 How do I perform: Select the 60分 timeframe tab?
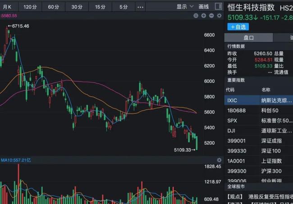coord(54,7)
